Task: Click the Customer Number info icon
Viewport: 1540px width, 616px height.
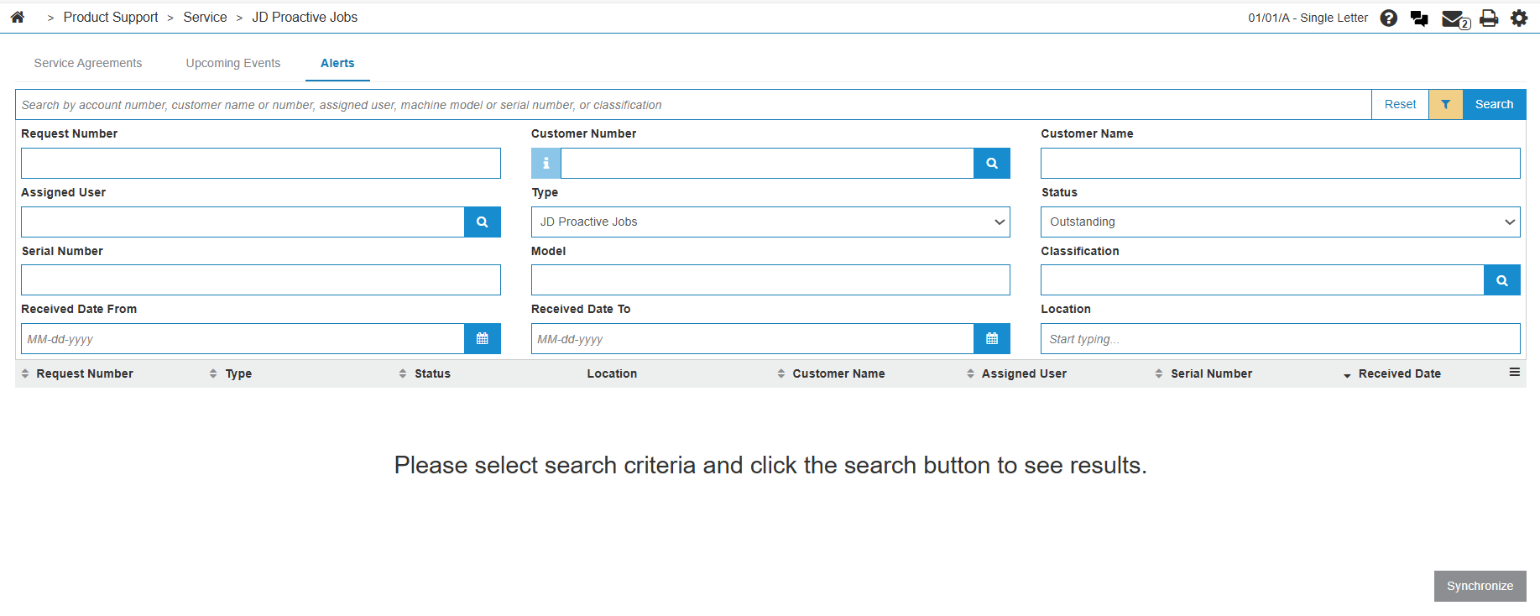Action: [546, 163]
